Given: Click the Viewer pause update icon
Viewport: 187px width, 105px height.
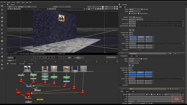Looking at the screenshot, I should pyautogui.click(x=103, y=9).
